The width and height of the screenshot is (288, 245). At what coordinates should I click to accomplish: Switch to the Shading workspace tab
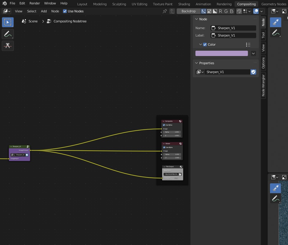(x=184, y=4)
